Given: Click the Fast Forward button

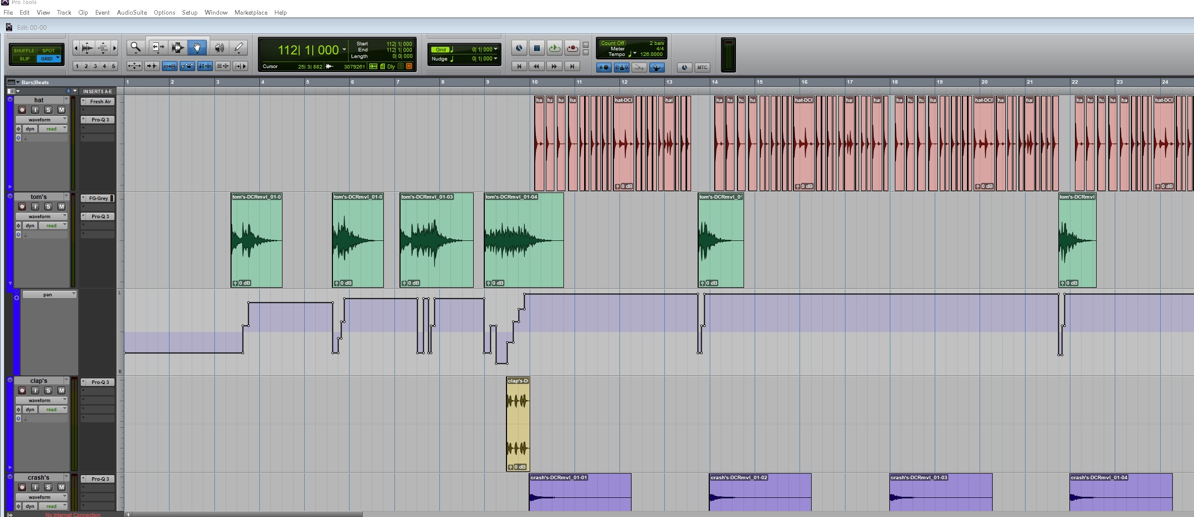Looking at the screenshot, I should [554, 66].
